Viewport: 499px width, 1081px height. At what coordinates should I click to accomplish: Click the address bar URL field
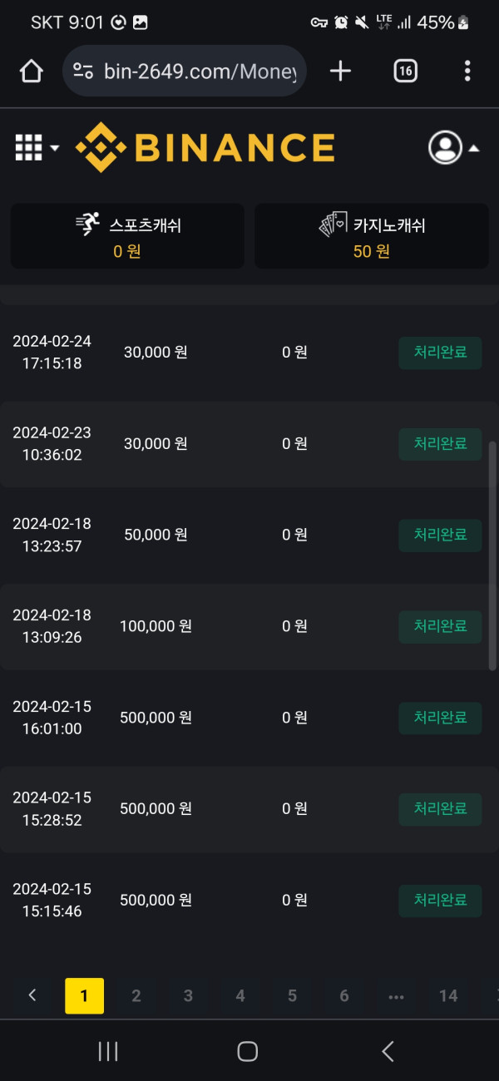tap(200, 72)
